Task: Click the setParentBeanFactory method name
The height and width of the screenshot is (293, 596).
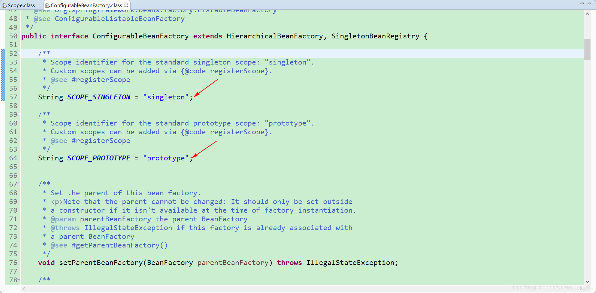Action: (101, 263)
